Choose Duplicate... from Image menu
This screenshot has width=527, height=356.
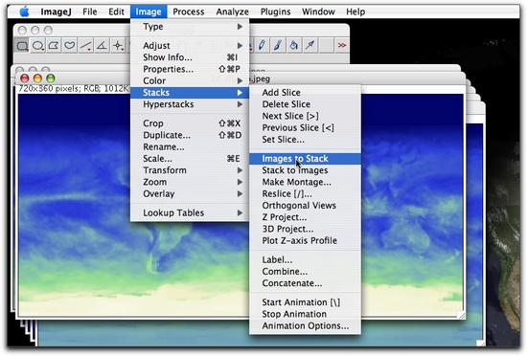[x=190, y=135]
